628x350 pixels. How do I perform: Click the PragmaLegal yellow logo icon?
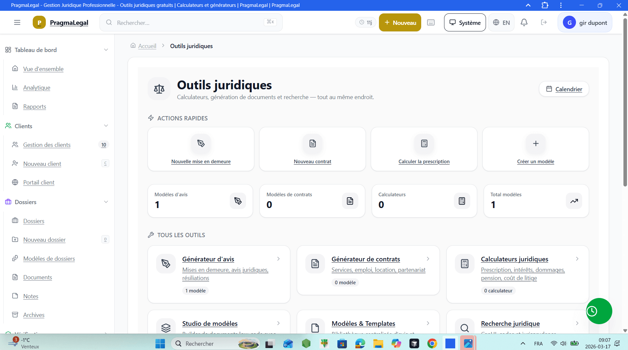point(39,23)
